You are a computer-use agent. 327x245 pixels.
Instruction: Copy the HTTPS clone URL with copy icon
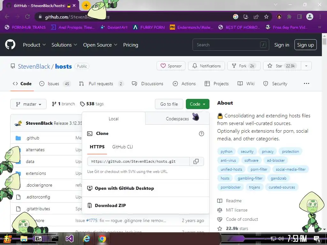[x=196, y=161]
